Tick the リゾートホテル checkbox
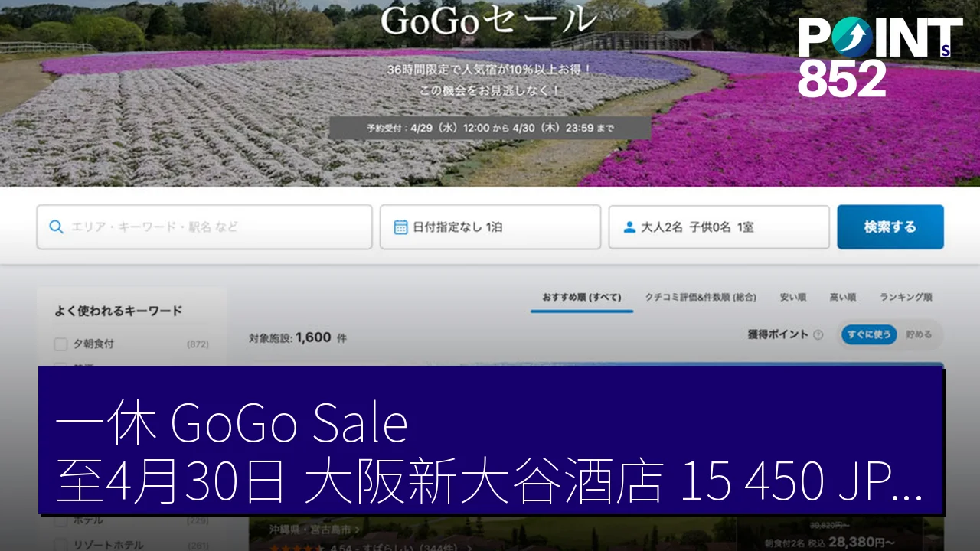Screen dimensions: 980x551 pos(60,544)
